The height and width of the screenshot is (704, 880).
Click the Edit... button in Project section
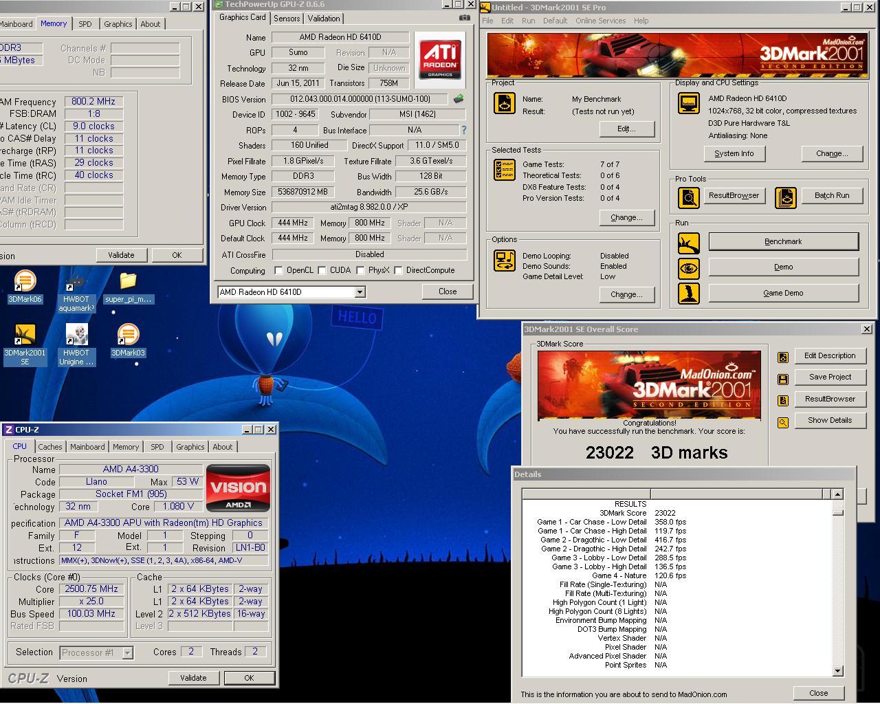(626, 129)
